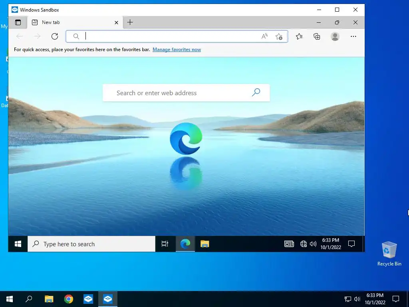Click sandbox Type here to search box

click(91, 244)
